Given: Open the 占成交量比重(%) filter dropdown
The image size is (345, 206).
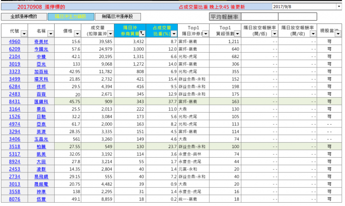Looking at the screenshot, I should point(174,34).
